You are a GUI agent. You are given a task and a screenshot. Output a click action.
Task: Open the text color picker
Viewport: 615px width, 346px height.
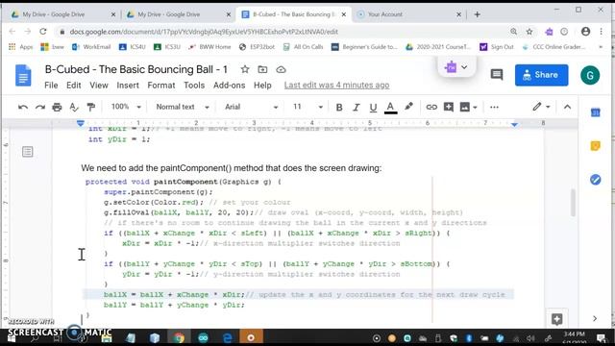[x=390, y=107]
